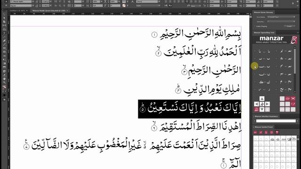Select the Note tool
Screen dimensions: 301x169
pyautogui.click(x=4, y=71)
